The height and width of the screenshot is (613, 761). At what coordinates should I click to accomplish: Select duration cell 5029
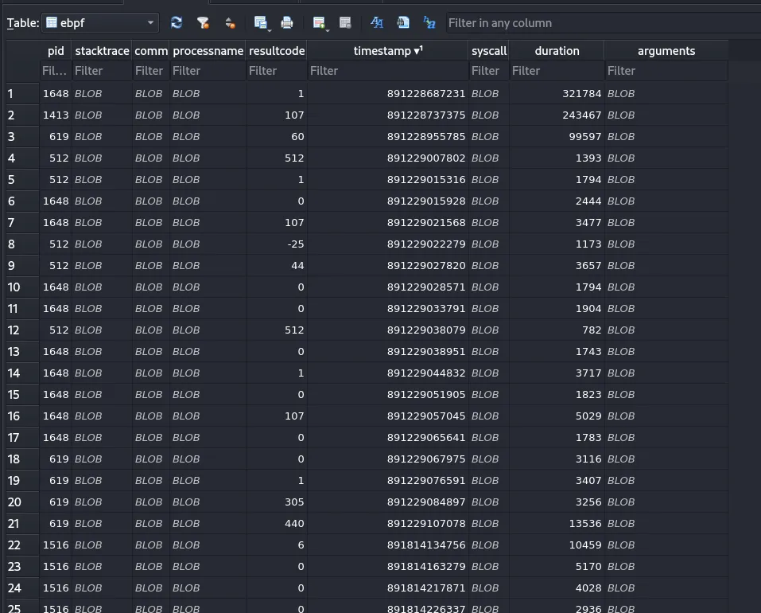[x=557, y=416]
